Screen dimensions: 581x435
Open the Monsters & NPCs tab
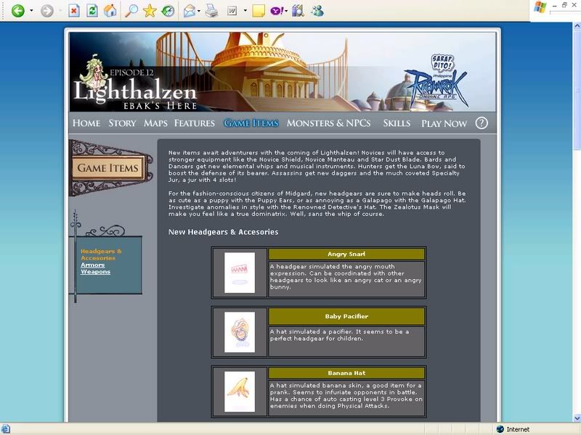pyautogui.click(x=329, y=123)
